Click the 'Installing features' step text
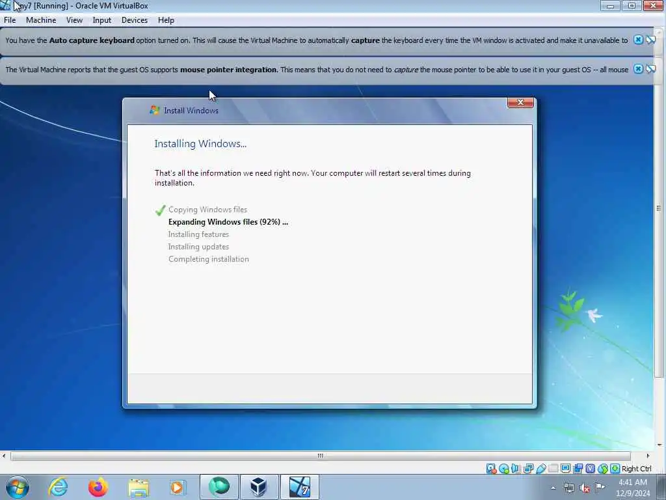The width and height of the screenshot is (666, 500). point(198,234)
